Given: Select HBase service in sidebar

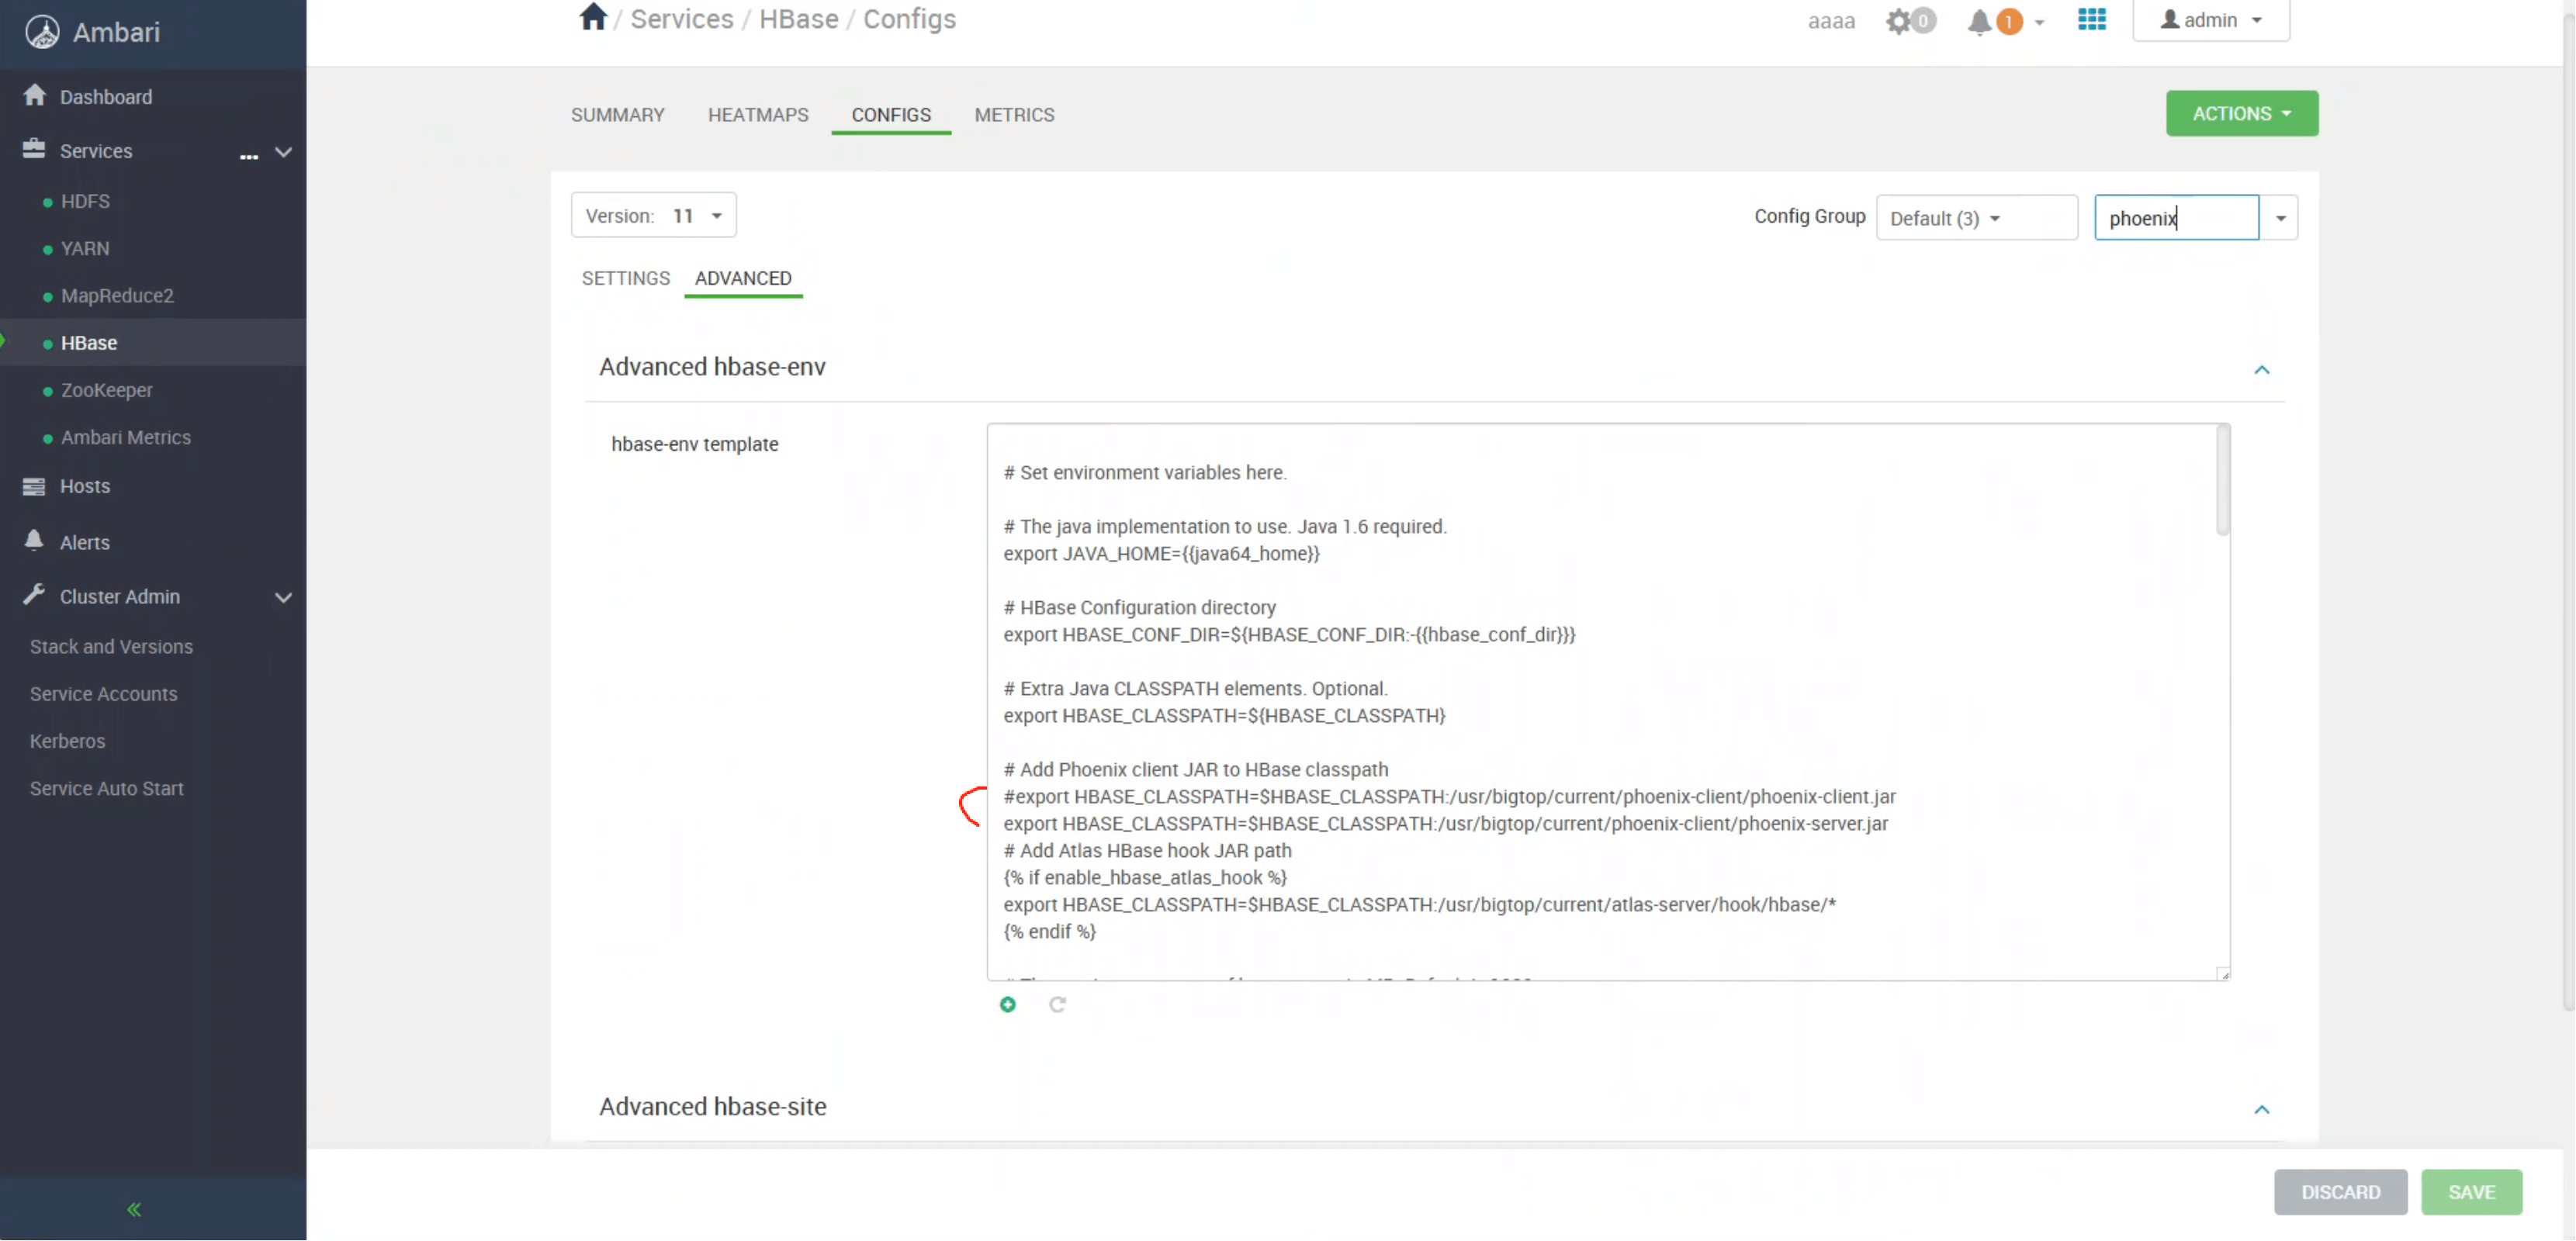Looking at the screenshot, I should click(89, 343).
